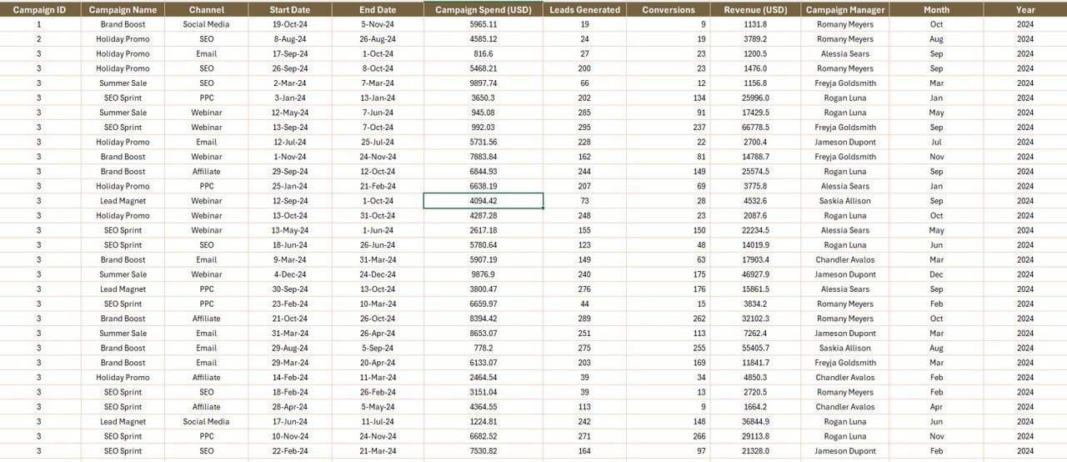Select the end date cell 24-Dec-24

click(x=378, y=274)
